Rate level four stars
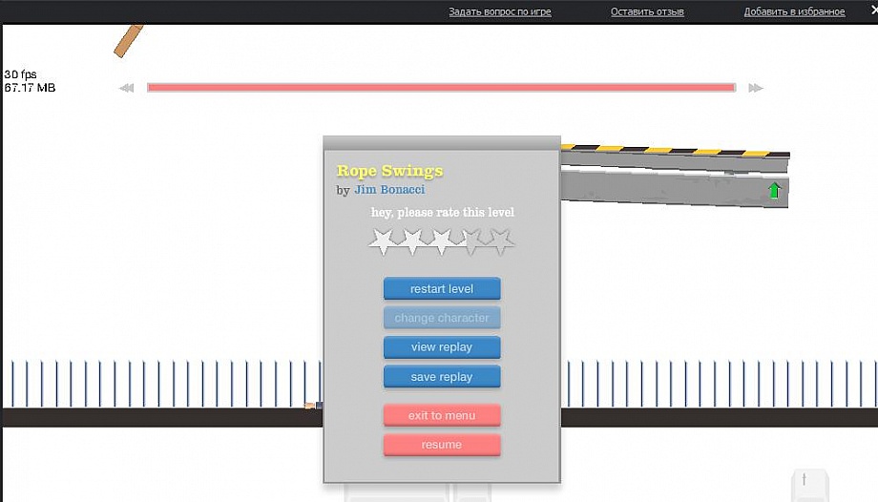878x502 pixels. [x=470, y=241]
